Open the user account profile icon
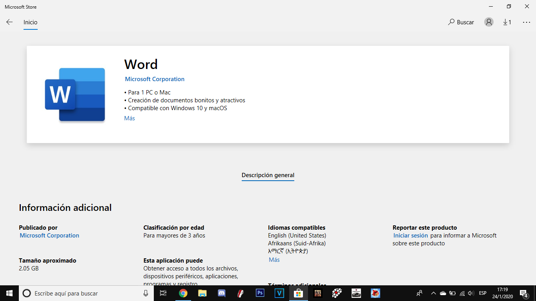The width and height of the screenshot is (536, 301). tap(489, 22)
